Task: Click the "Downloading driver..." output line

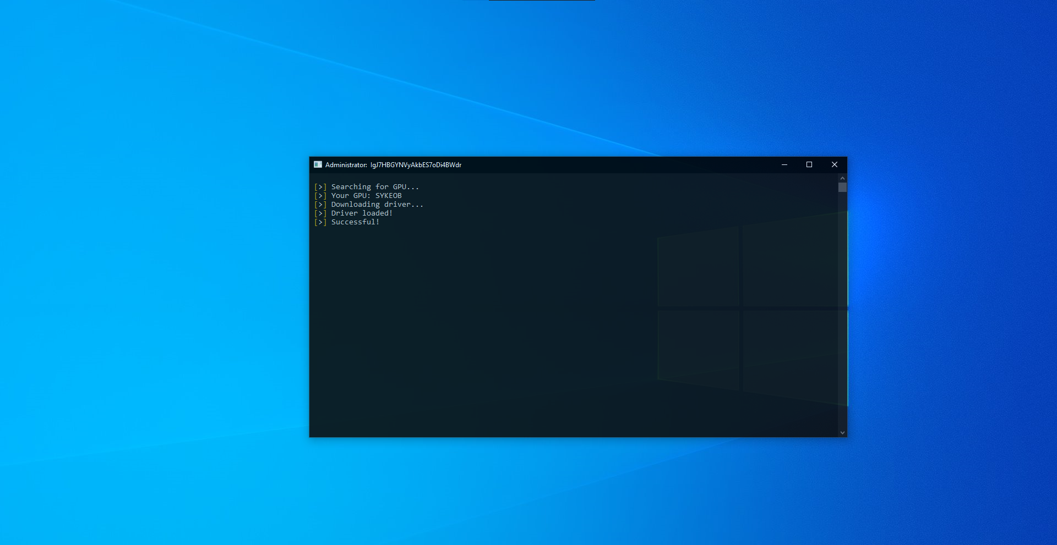Action: click(377, 205)
